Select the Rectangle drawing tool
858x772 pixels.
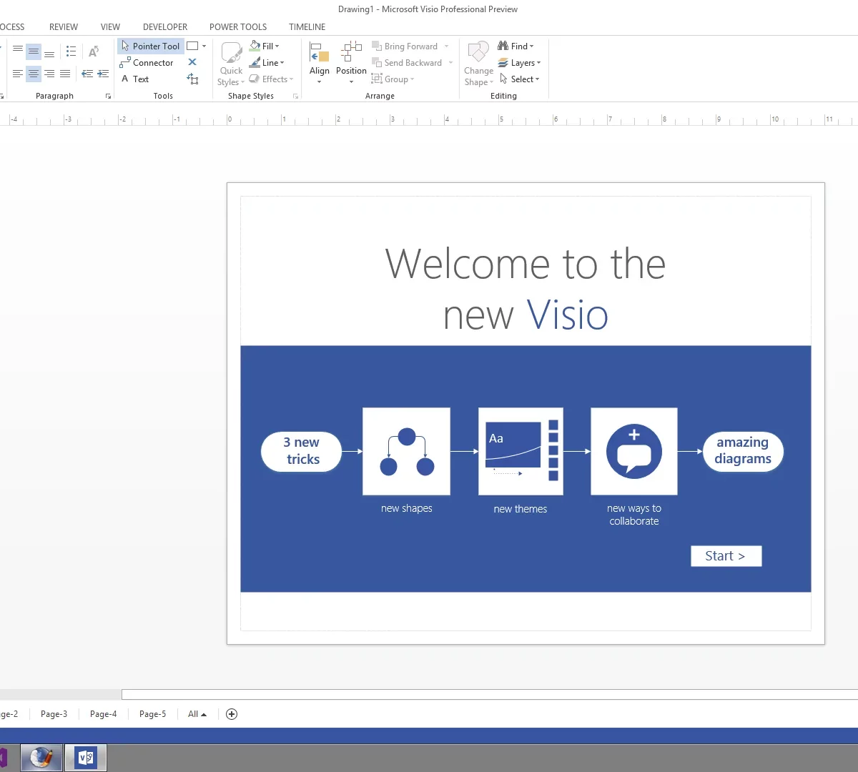(192, 46)
